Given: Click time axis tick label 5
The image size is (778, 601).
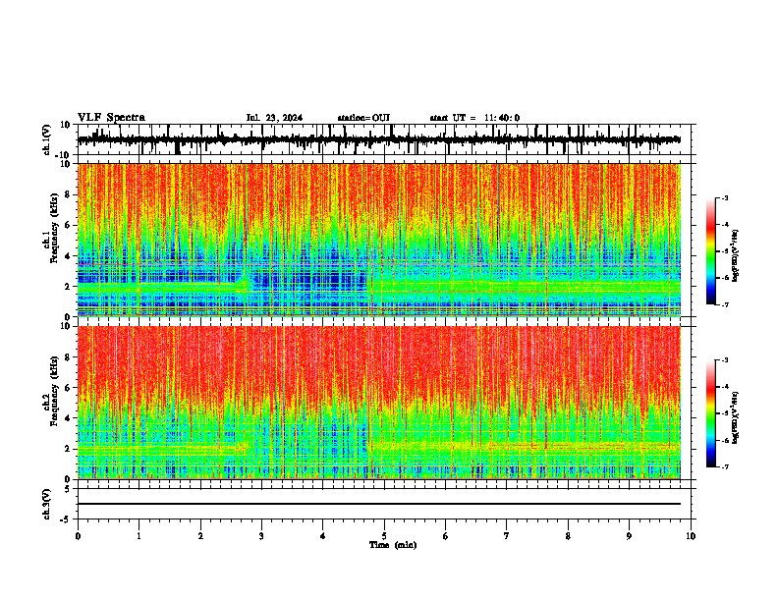Looking at the screenshot, I should (x=384, y=536).
